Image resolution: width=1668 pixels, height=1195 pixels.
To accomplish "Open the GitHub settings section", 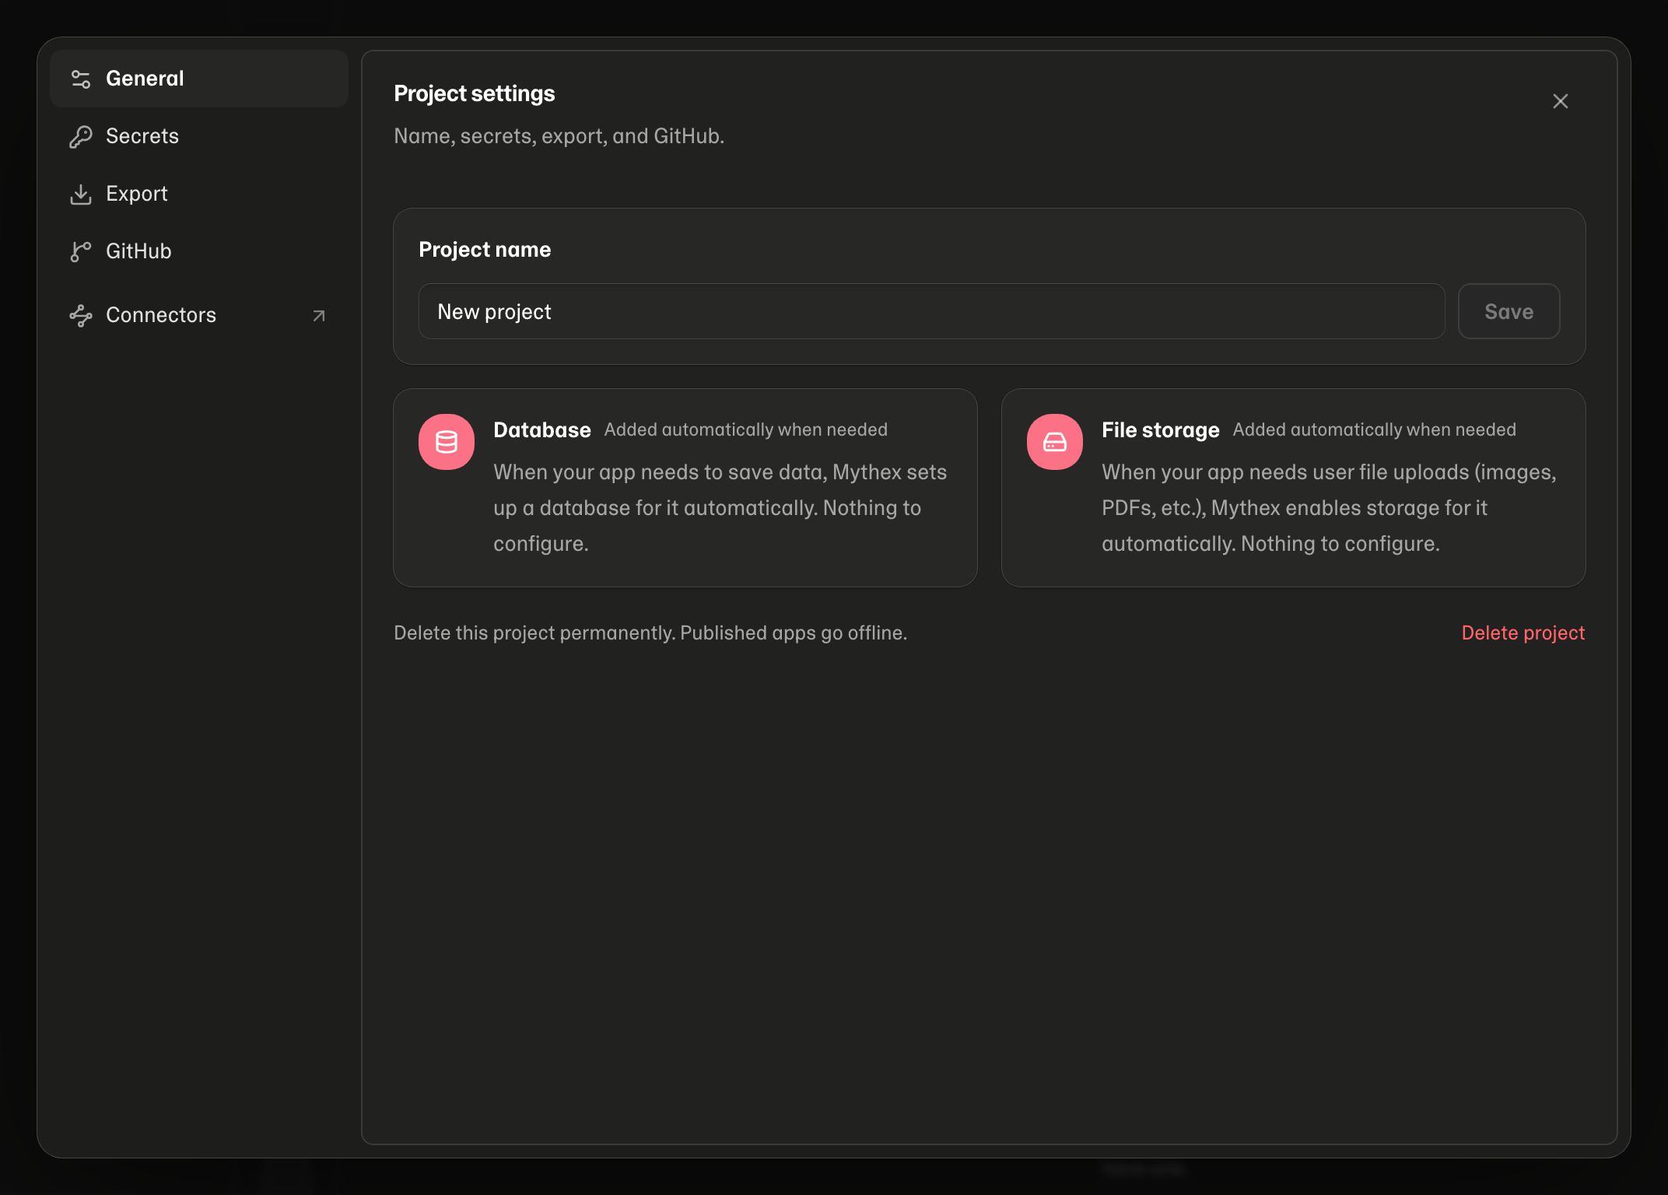I will tap(198, 251).
